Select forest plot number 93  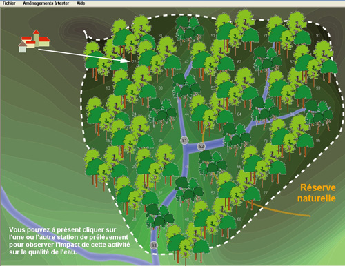point(318,88)
